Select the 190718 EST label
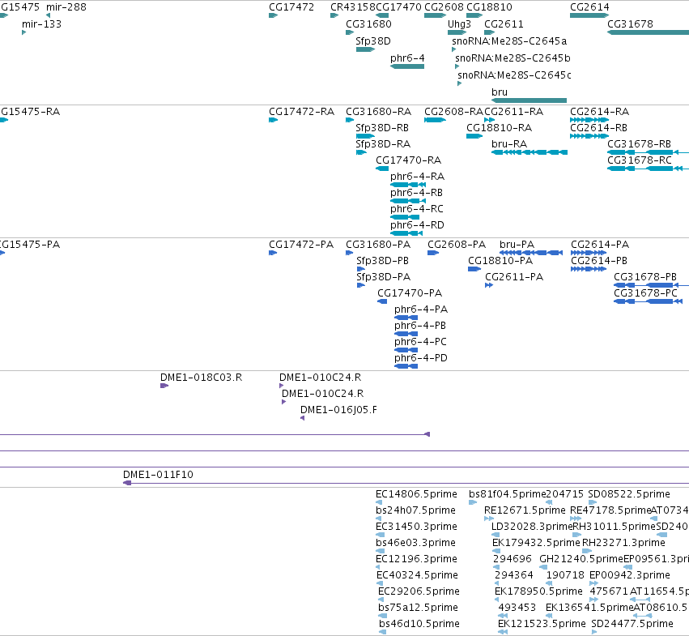Image resolution: width=689 pixels, height=636 pixels. tap(565, 575)
